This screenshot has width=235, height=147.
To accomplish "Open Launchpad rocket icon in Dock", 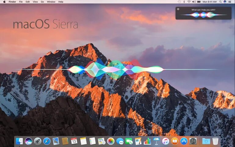I will pyautogui.click(x=38, y=141).
